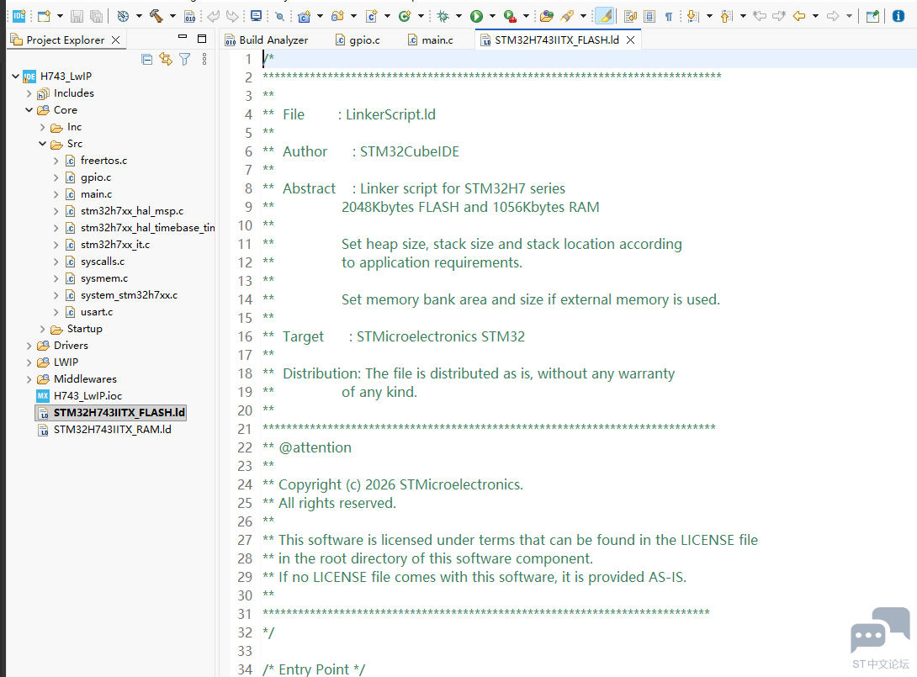Click the skip all breakpoints icon
This screenshot has width=917, height=677.
(279, 16)
